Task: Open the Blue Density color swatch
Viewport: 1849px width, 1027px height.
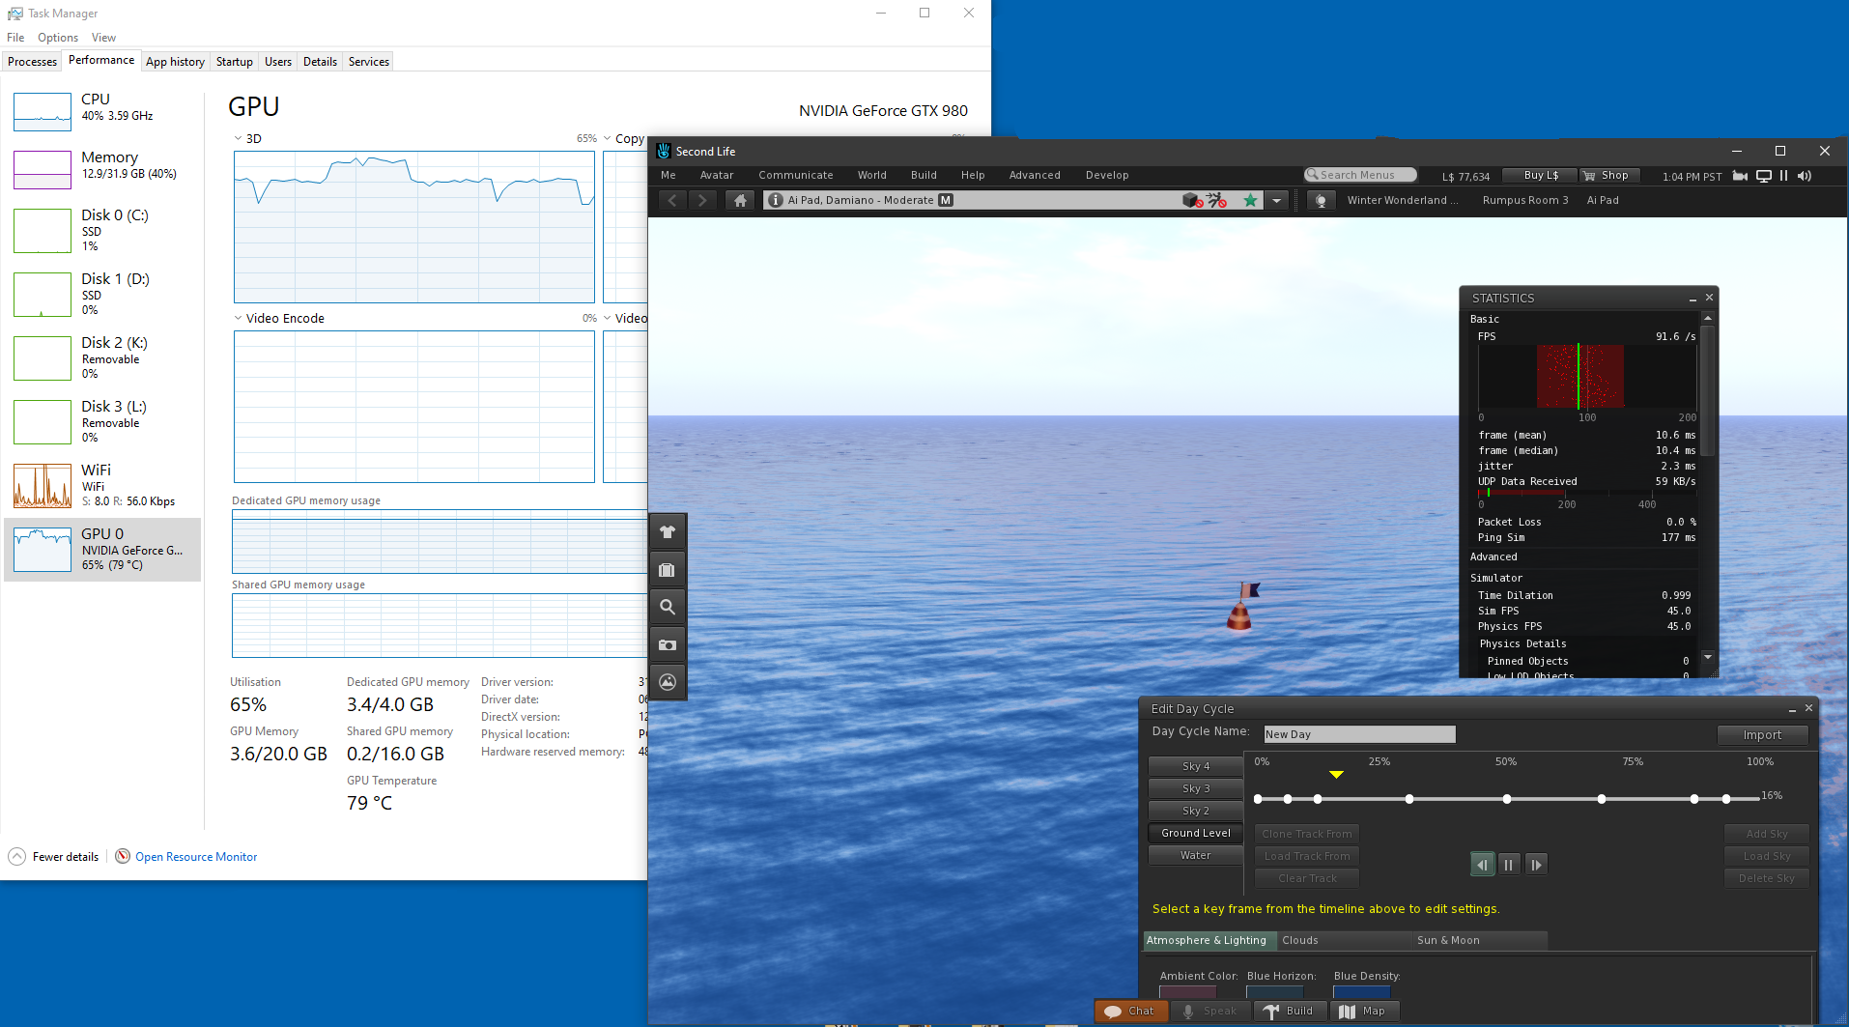Action: point(1362,992)
